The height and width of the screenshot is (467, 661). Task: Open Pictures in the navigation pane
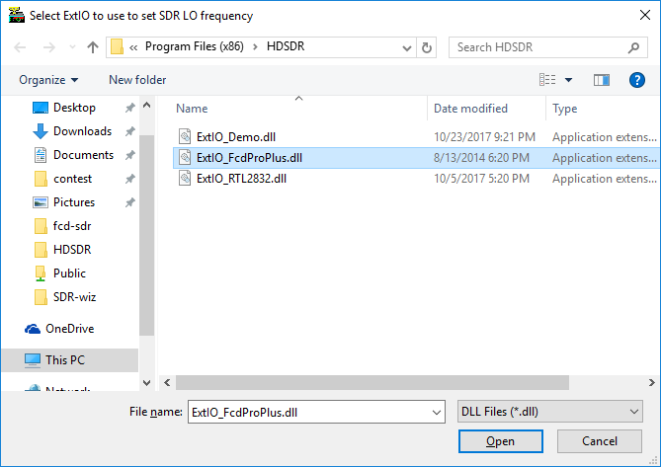[74, 202]
